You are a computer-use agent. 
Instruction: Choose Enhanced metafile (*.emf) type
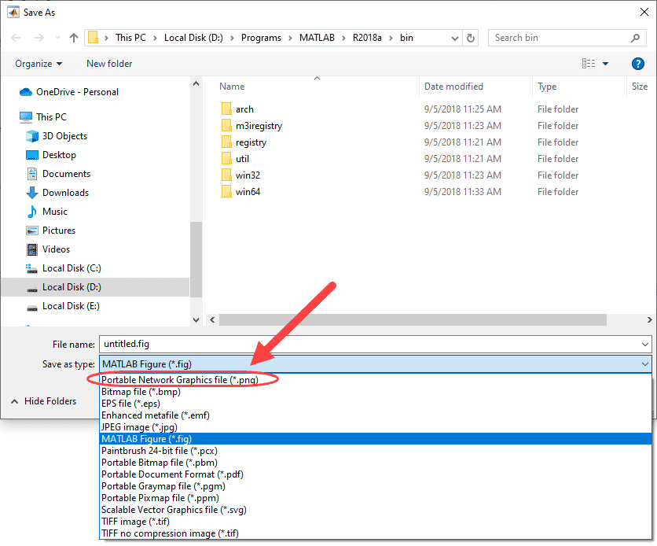coord(376,415)
